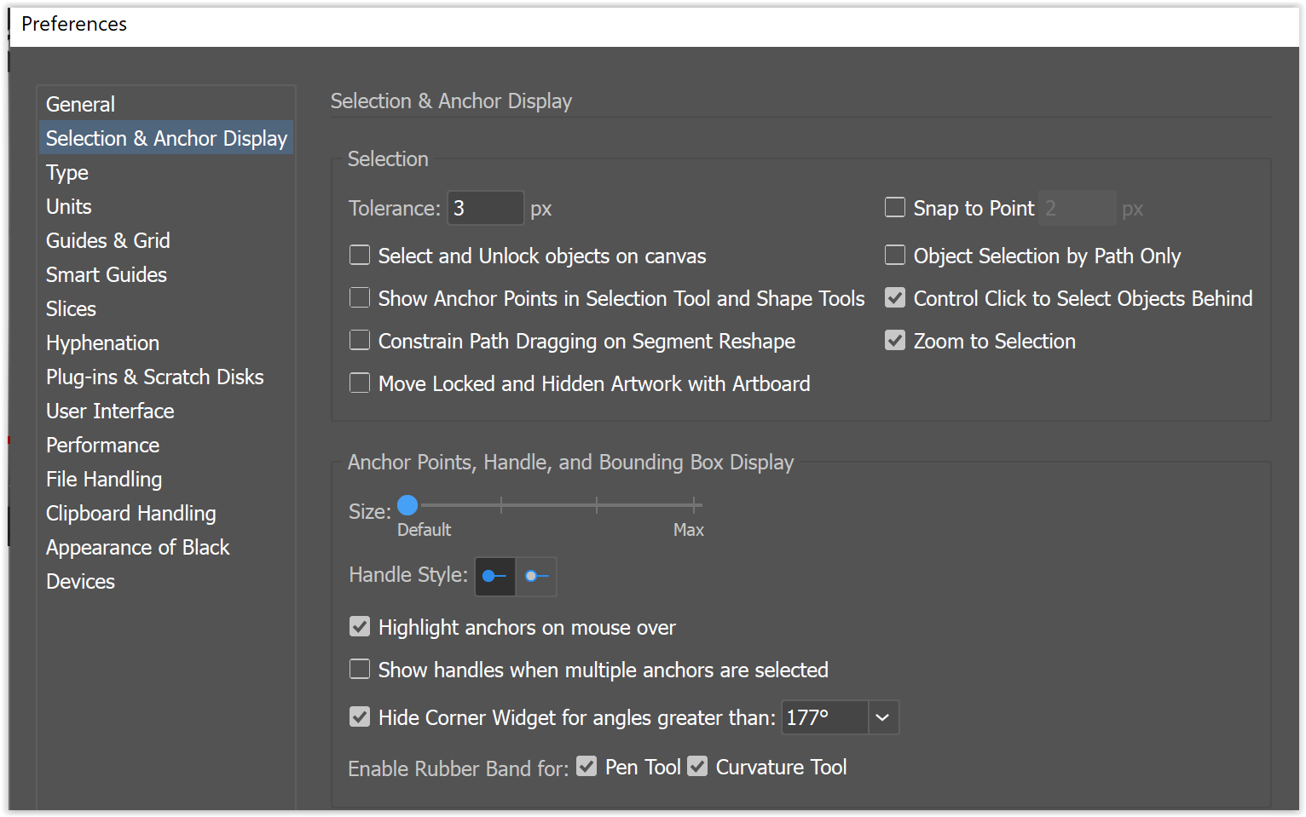Enable Show handles when multiple anchors selected
The width and height of the screenshot is (1306, 817).
click(x=359, y=669)
